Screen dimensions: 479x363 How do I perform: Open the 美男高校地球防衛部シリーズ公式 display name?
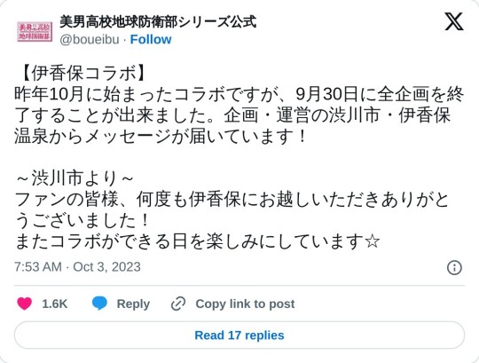coord(158,22)
